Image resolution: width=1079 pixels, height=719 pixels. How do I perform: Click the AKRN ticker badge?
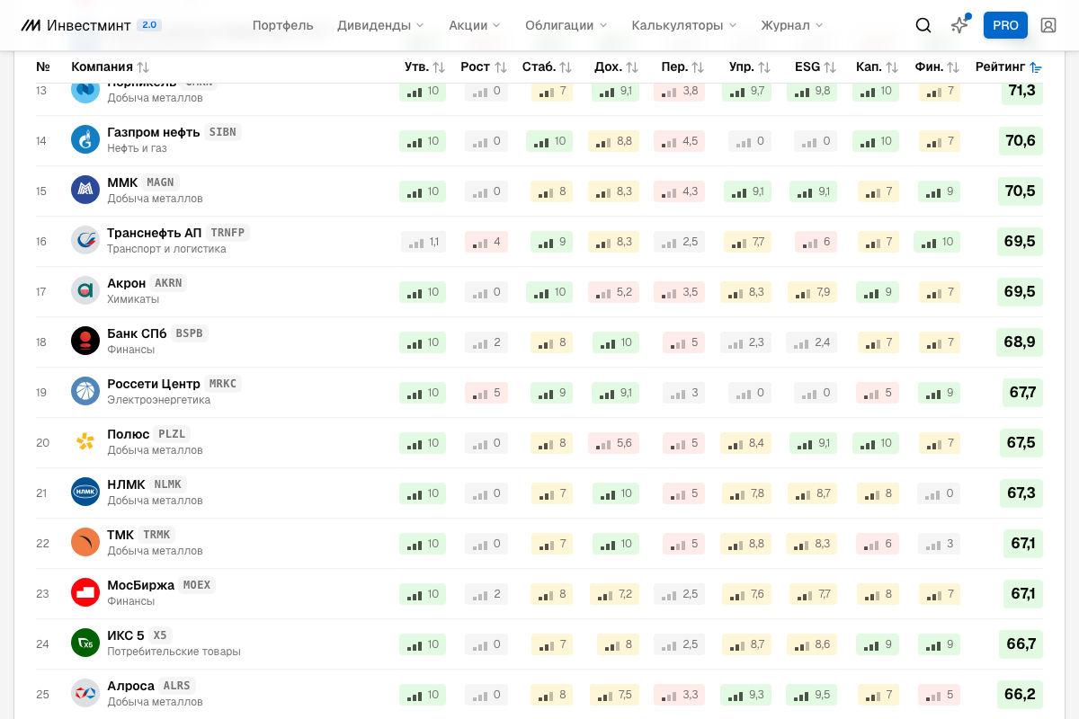click(x=168, y=283)
